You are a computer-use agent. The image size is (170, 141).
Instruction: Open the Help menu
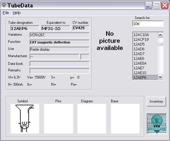tap(17, 13)
